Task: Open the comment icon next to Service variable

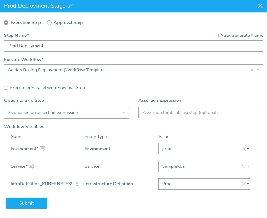Action: (x=31, y=166)
